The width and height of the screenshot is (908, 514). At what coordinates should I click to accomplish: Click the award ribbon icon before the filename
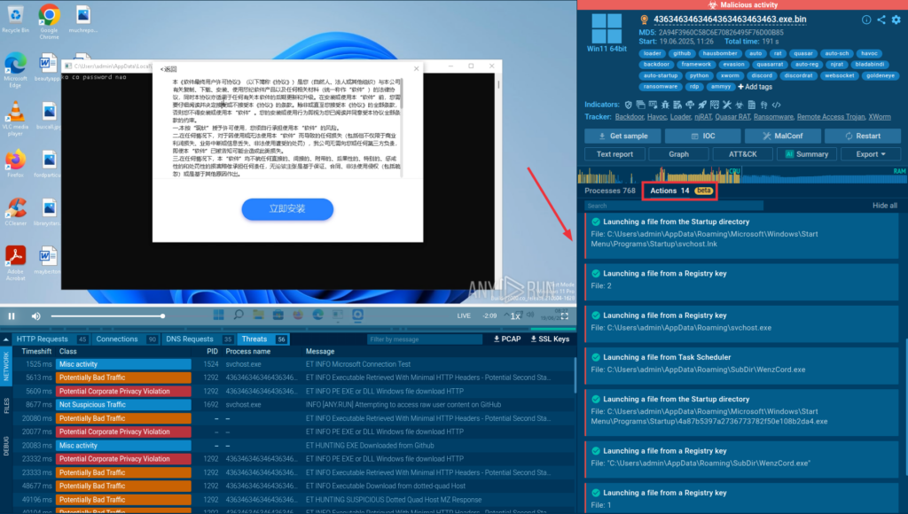644,19
